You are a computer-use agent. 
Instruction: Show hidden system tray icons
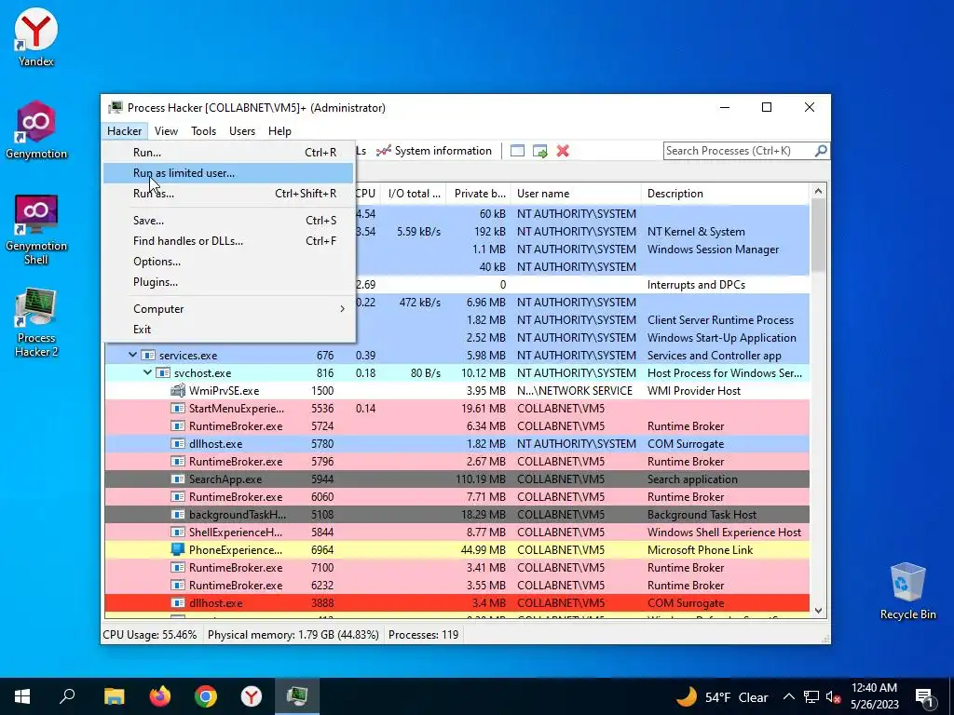click(788, 696)
